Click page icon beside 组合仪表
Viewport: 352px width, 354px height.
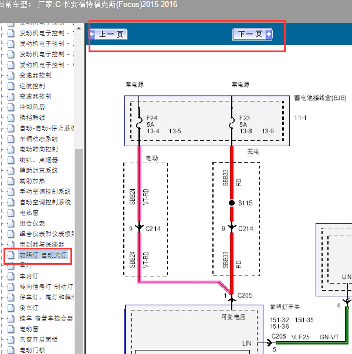11,223
